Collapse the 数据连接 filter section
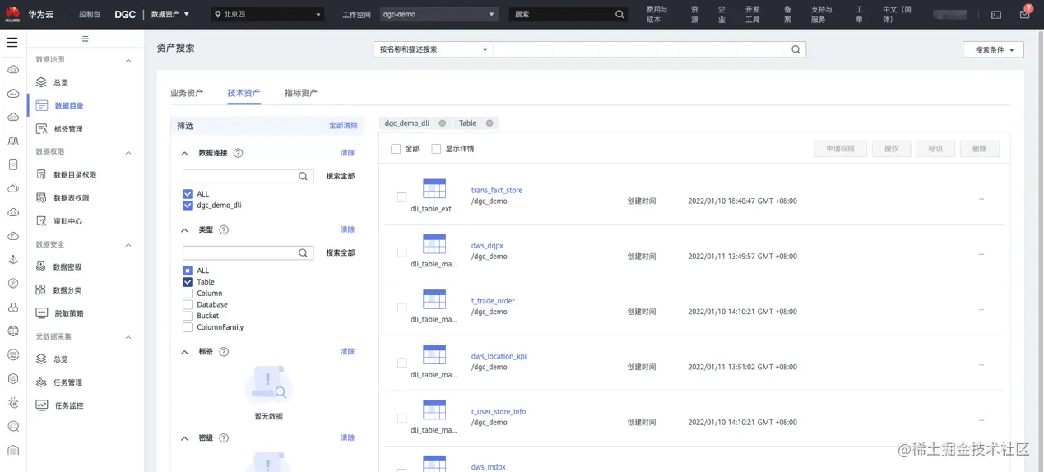Screen dimensions: 1044x472 pos(185,153)
